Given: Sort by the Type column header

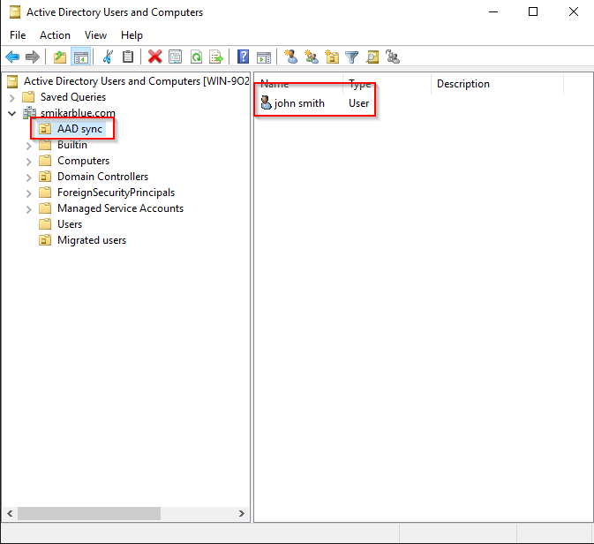Looking at the screenshot, I should click(387, 84).
